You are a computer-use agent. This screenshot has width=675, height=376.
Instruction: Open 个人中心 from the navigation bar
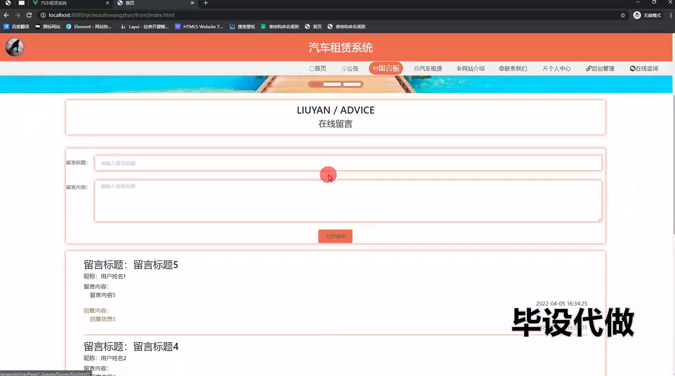(557, 68)
